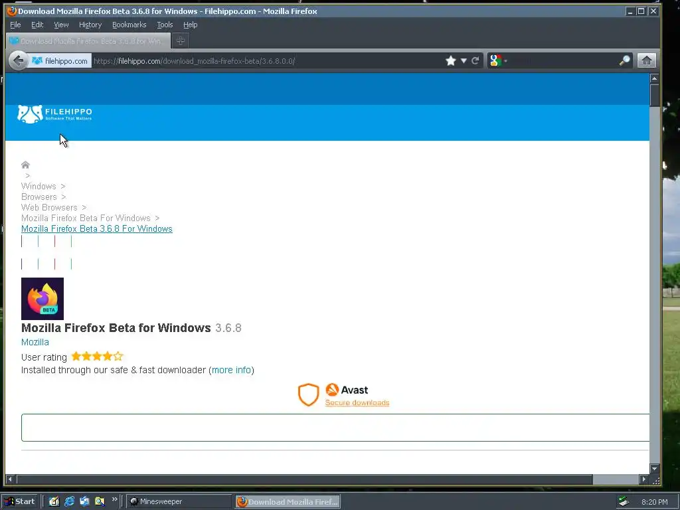Click the vertical scrollbar thumb
The width and height of the screenshot is (680, 510).
pyautogui.click(x=654, y=95)
